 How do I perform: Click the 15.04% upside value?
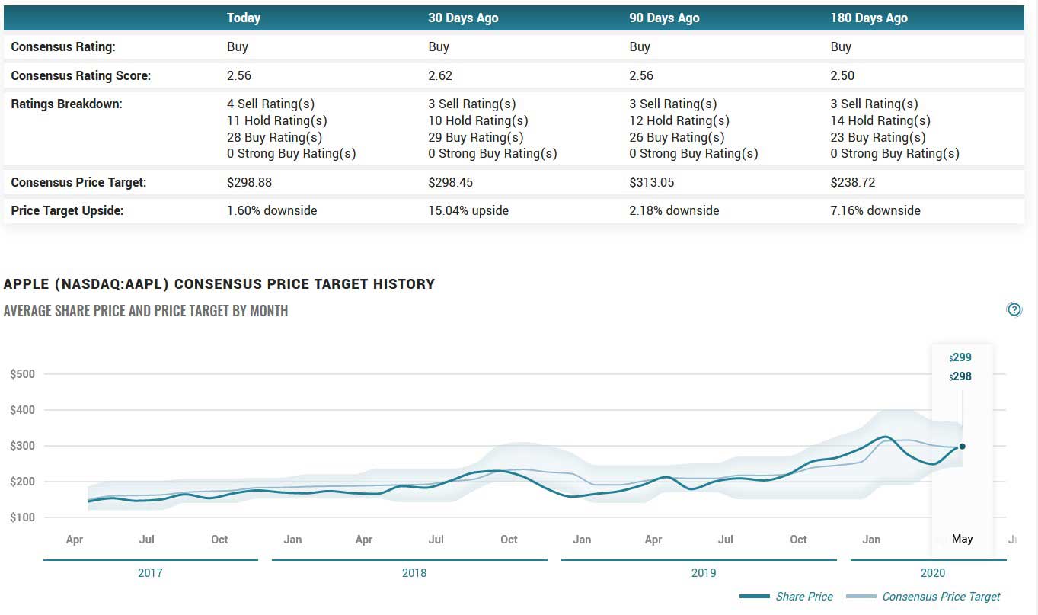tap(468, 210)
